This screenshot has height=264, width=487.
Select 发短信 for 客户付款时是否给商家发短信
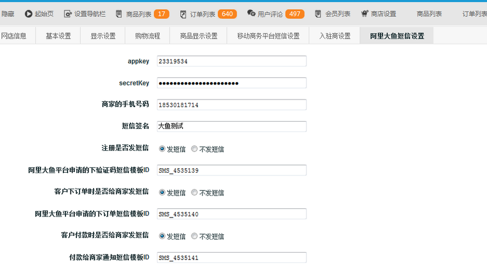point(162,236)
